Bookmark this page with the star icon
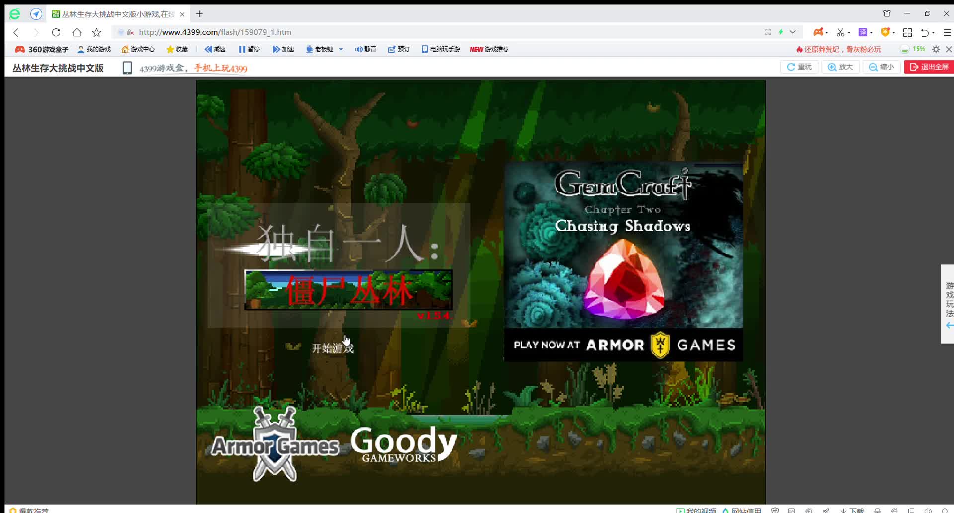This screenshot has height=513, width=954. click(x=96, y=32)
